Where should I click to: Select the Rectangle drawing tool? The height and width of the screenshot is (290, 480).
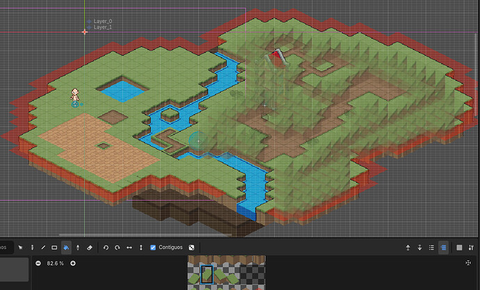click(x=54, y=248)
